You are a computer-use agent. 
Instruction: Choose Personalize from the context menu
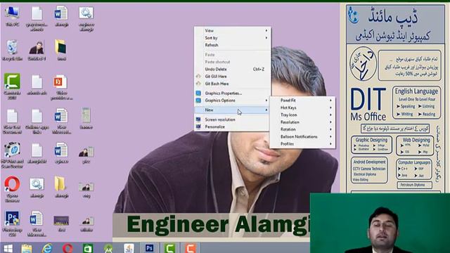(232, 126)
